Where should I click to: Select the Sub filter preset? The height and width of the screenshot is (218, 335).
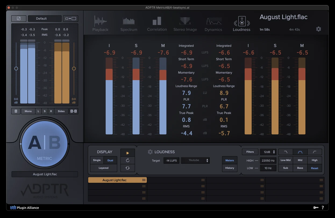click(x=286, y=168)
